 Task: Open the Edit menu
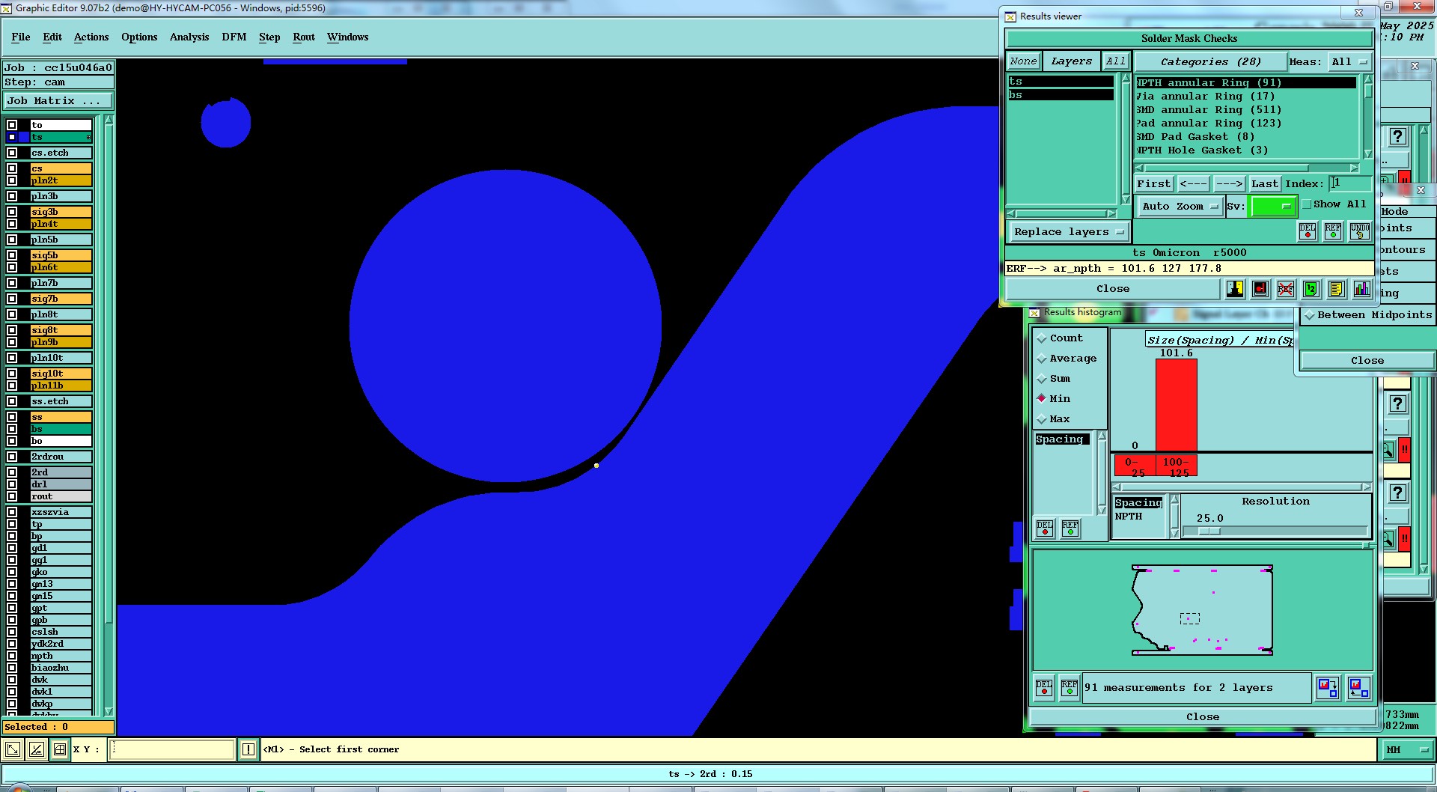coord(52,37)
